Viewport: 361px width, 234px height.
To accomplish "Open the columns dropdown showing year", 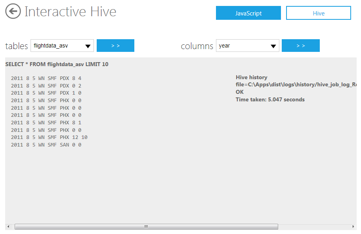I will pos(248,46).
